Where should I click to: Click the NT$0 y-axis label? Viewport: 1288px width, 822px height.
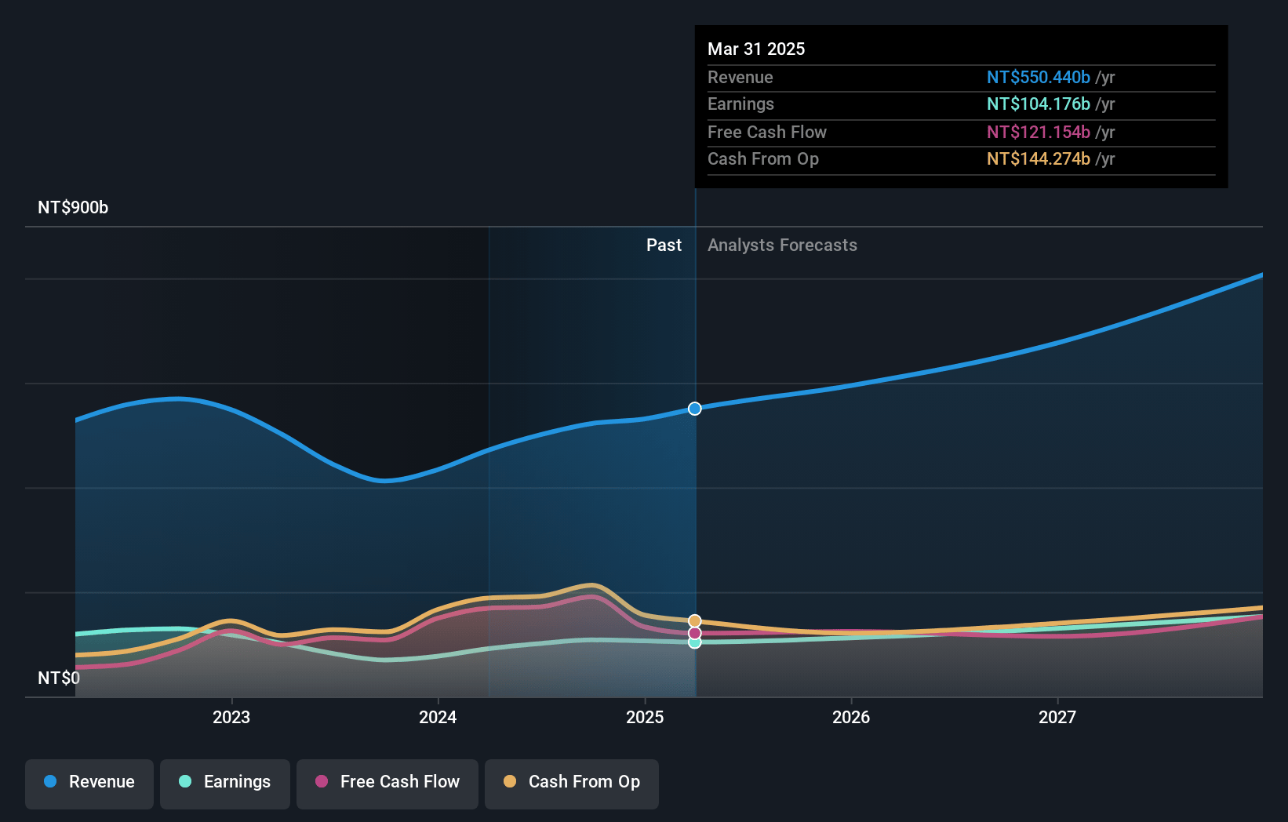pos(59,678)
